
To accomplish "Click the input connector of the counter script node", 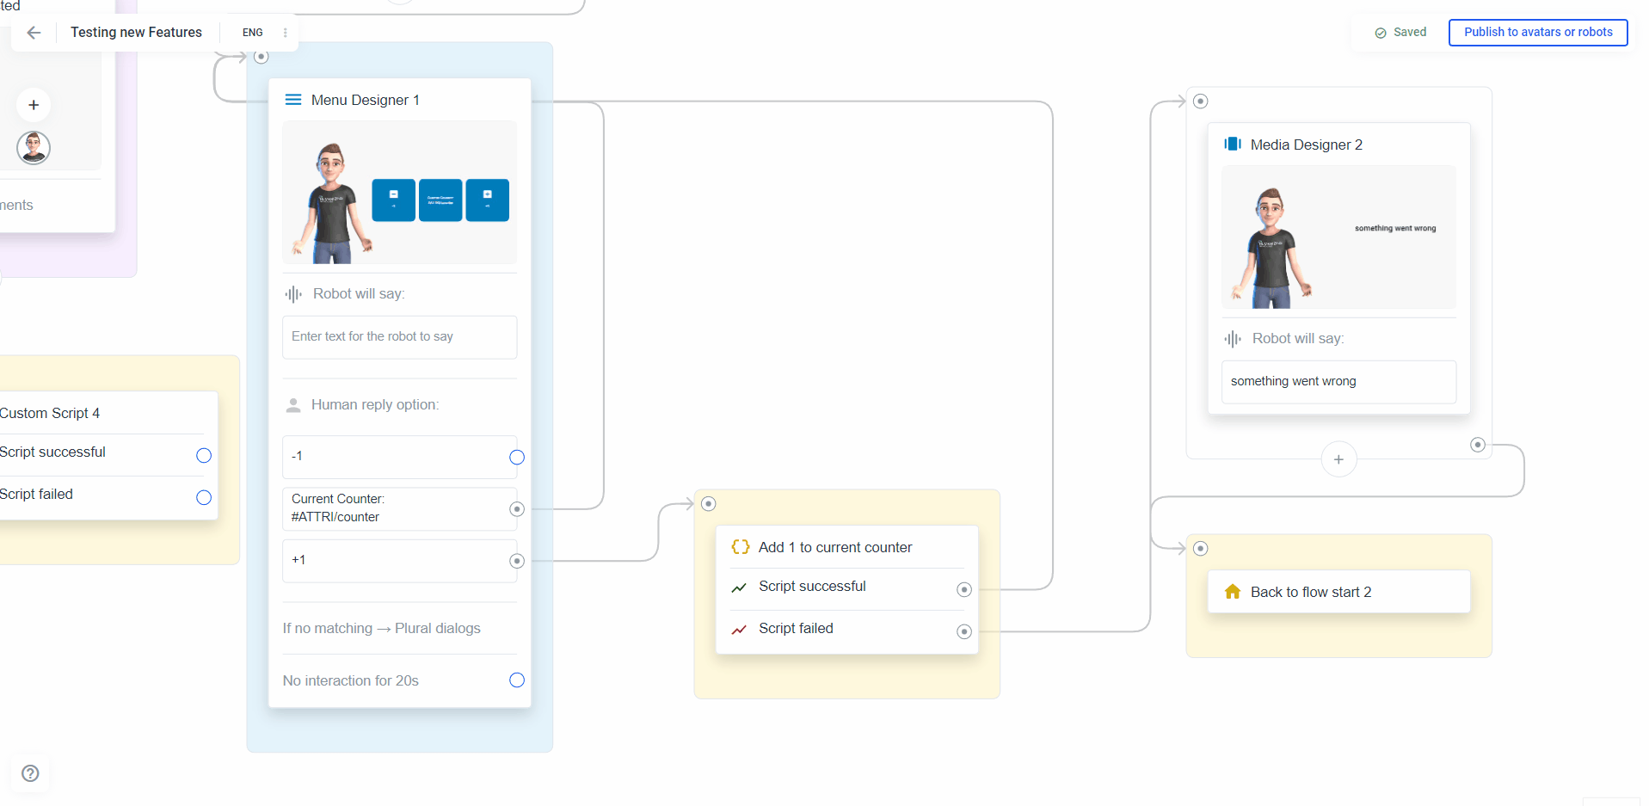I will [x=709, y=504].
